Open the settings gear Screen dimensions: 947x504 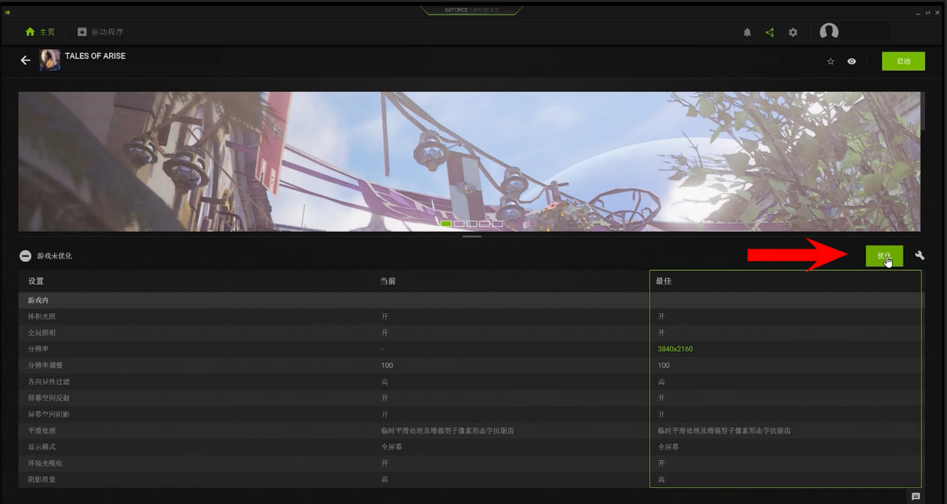point(793,33)
